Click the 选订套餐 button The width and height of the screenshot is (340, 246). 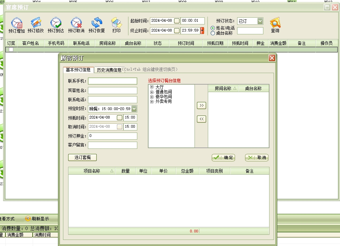[x=82, y=157]
